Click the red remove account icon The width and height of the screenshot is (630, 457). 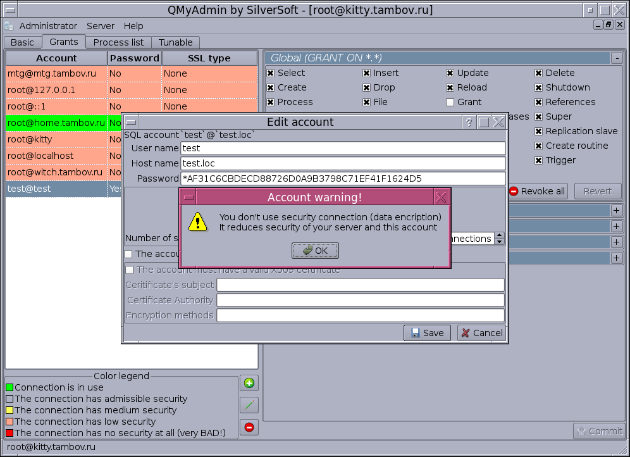coord(249,427)
